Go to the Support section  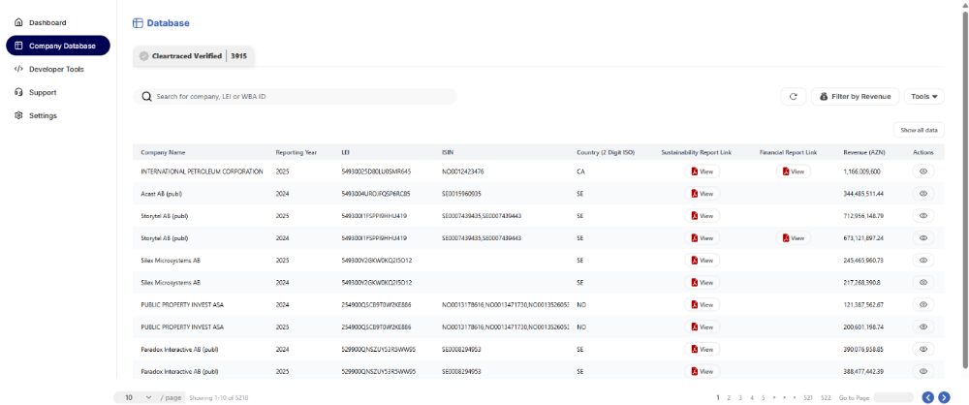tap(36, 93)
